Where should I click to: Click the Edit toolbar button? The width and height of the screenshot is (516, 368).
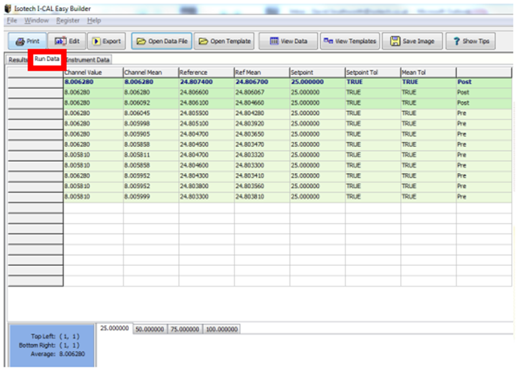click(67, 41)
